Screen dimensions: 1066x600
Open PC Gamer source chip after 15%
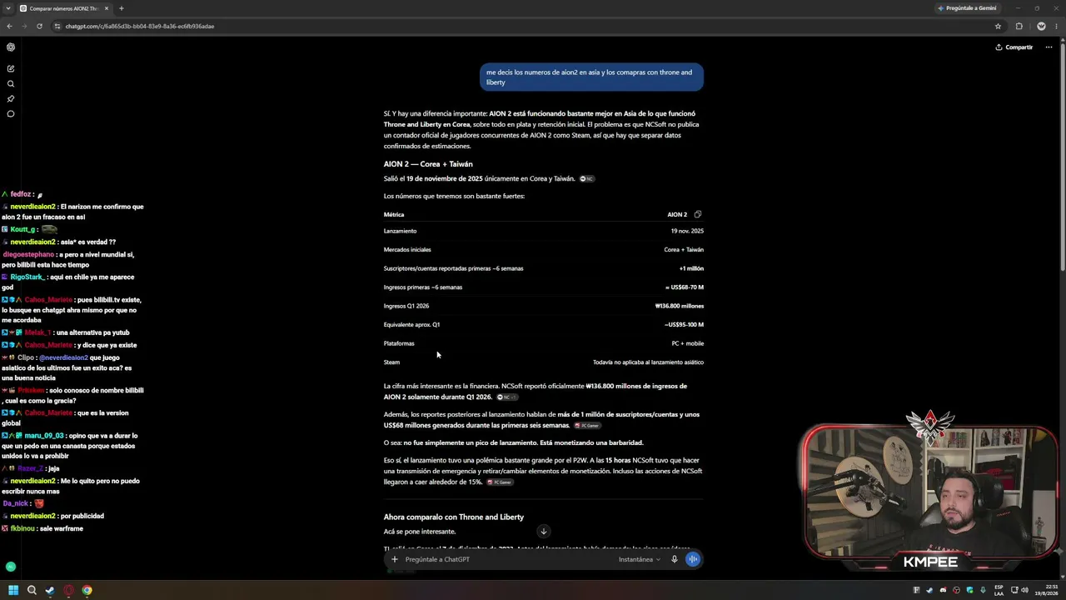500,482
